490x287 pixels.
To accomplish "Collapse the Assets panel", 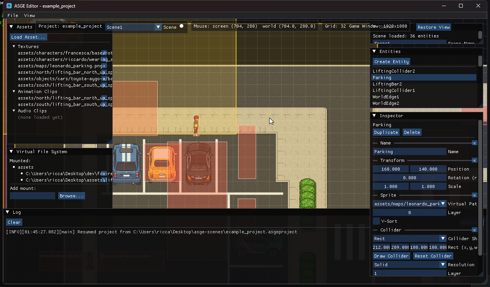I will (11, 27).
